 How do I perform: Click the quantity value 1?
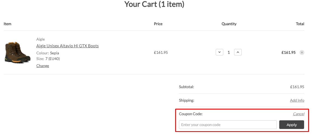[229, 52]
